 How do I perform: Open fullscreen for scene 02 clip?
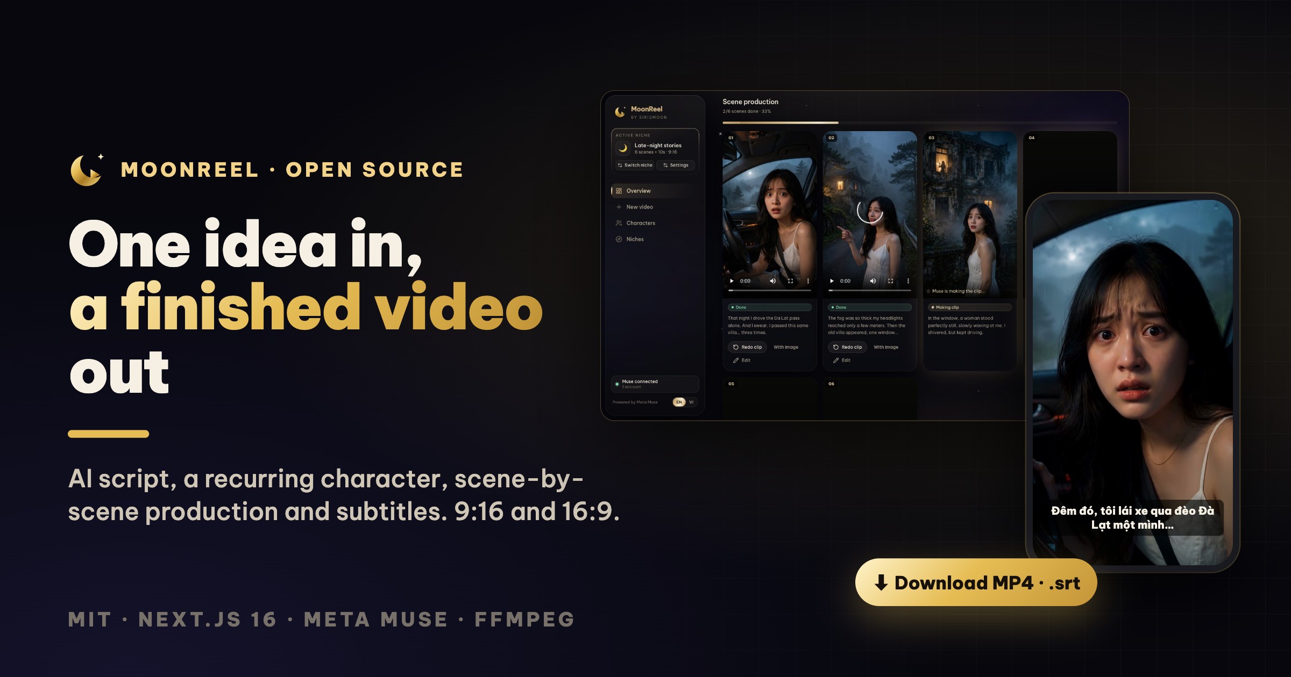point(890,281)
